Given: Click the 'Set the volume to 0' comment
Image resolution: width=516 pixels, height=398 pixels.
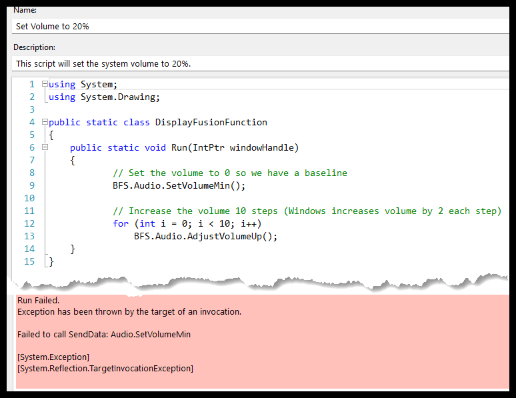Looking at the screenshot, I should 230,173.
